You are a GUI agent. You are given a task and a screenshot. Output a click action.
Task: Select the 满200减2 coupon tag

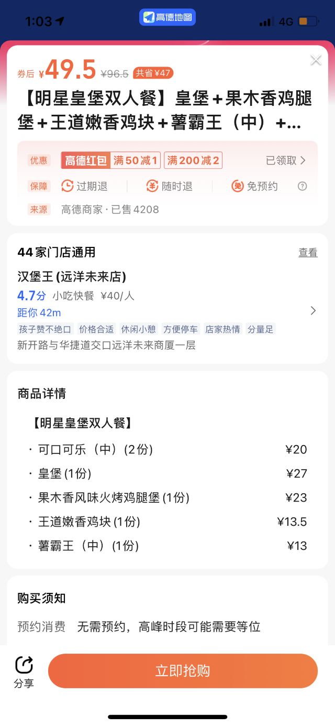(x=193, y=160)
